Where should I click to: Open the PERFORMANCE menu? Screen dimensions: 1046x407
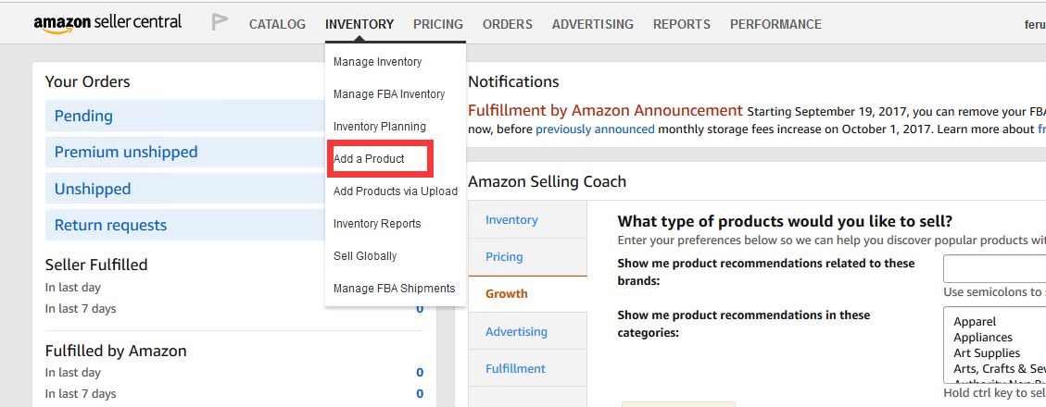coord(775,24)
